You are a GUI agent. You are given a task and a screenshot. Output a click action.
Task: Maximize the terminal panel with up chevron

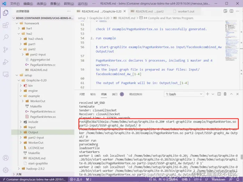232,94
